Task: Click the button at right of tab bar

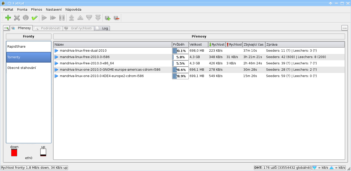Action: point(345,28)
